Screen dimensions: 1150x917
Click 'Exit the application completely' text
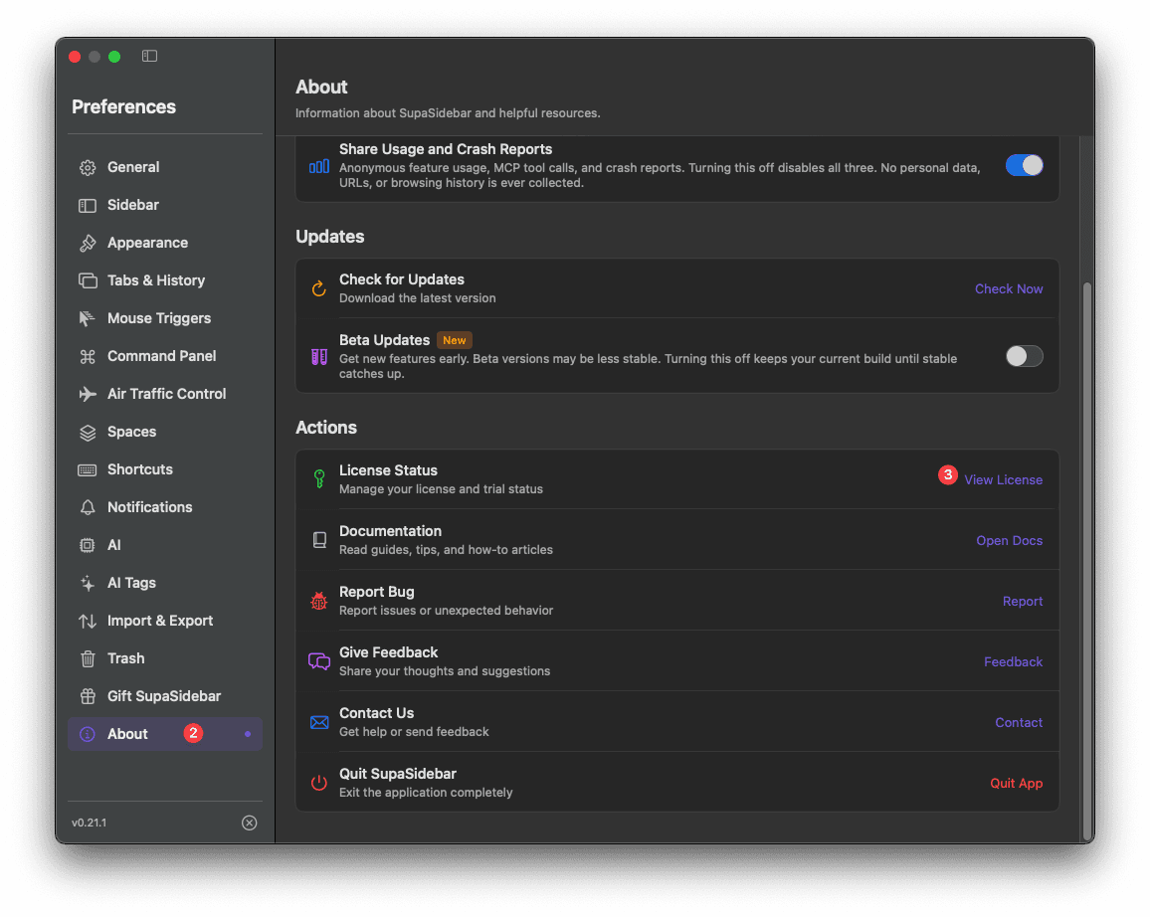click(x=426, y=793)
